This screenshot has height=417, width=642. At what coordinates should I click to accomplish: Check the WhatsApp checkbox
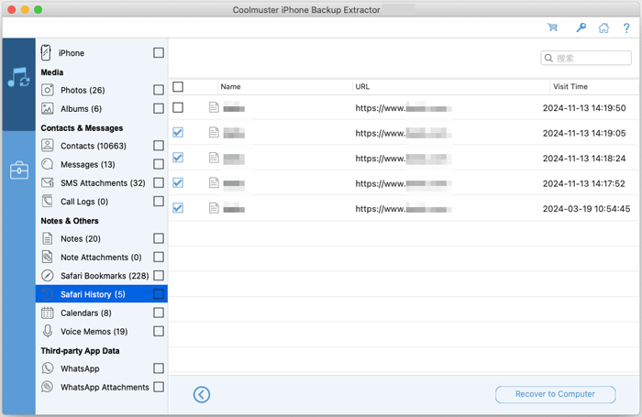coord(159,368)
